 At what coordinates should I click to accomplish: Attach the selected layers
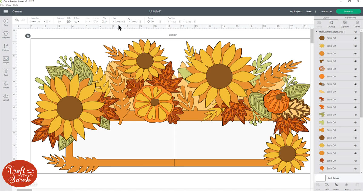(x=337, y=186)
